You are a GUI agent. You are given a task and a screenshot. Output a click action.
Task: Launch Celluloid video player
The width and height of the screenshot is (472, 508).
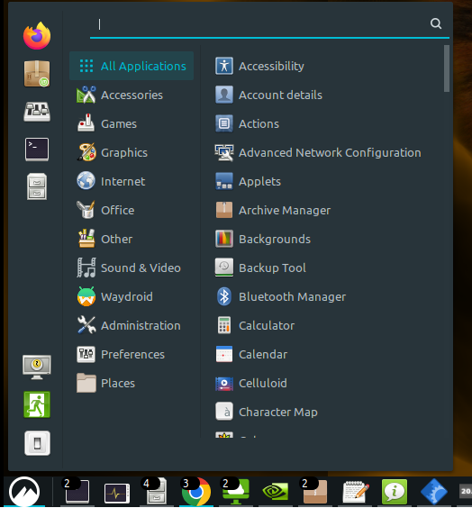tap(325, 384)
